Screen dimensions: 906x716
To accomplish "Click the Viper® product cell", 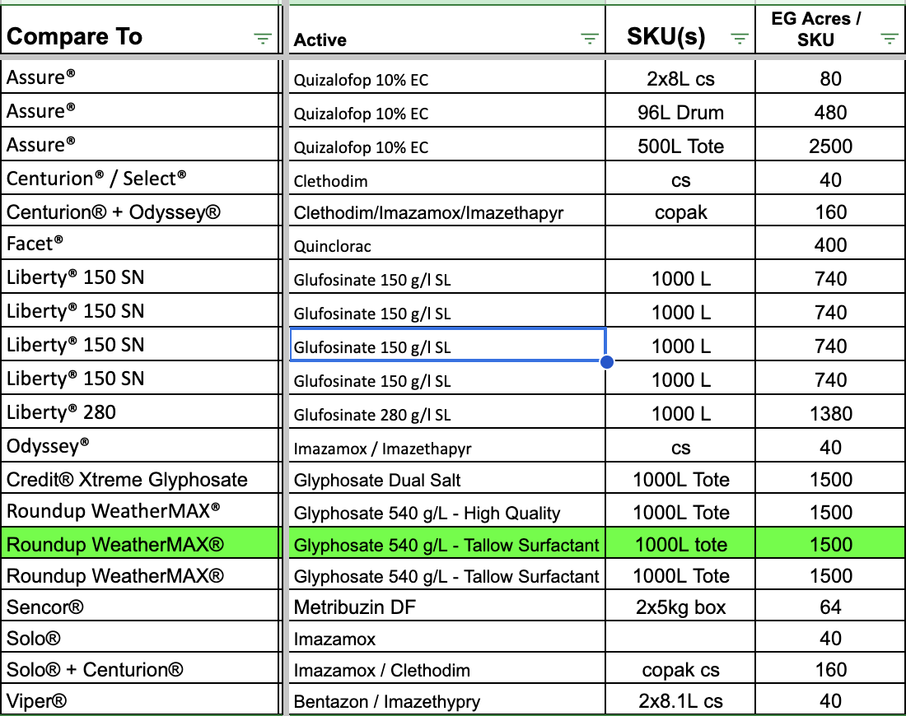I will coord(141,701).
